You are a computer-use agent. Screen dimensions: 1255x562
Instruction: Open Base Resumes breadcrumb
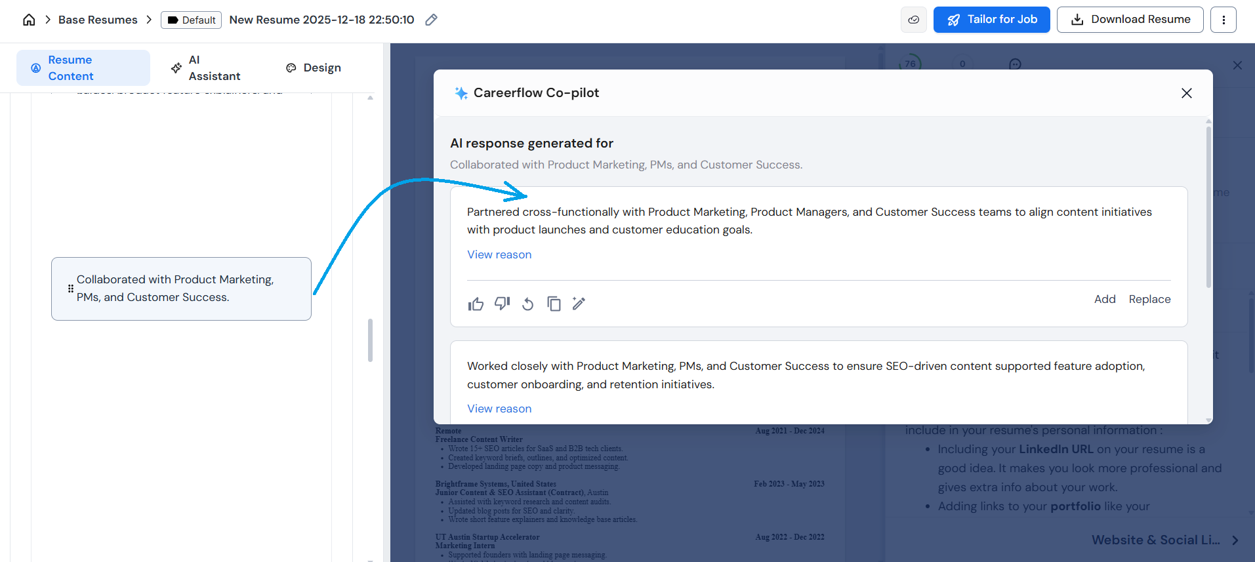(x=98, y=20)
